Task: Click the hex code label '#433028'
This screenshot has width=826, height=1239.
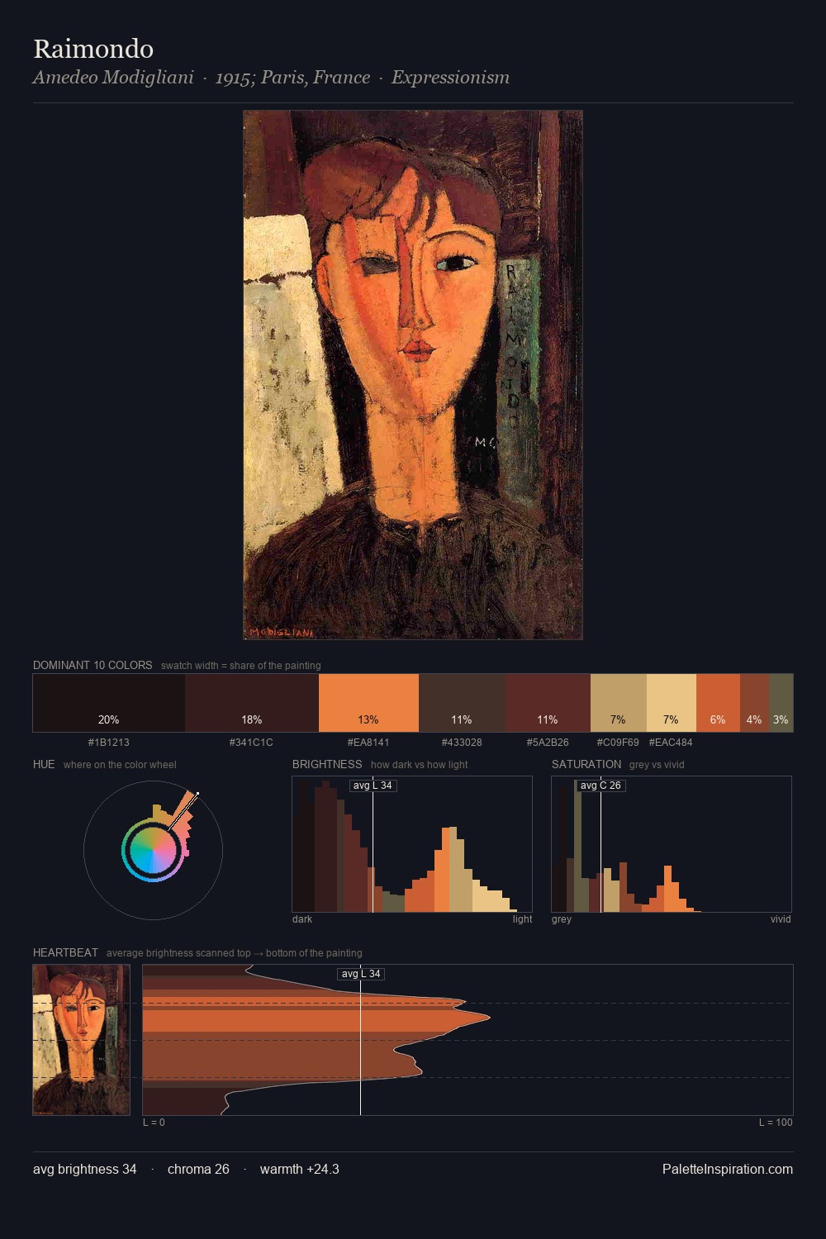Action: point(462,742)
